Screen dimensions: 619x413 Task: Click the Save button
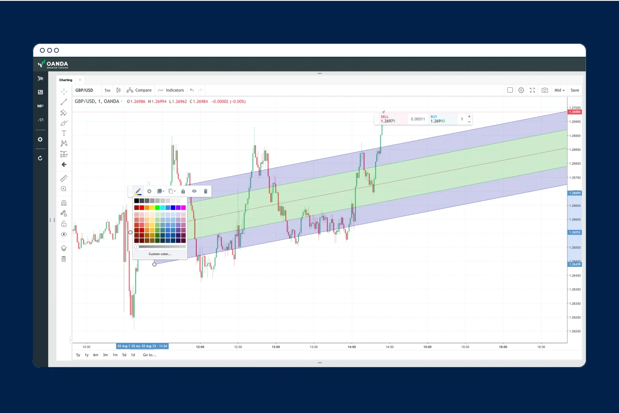pos(575,90)
